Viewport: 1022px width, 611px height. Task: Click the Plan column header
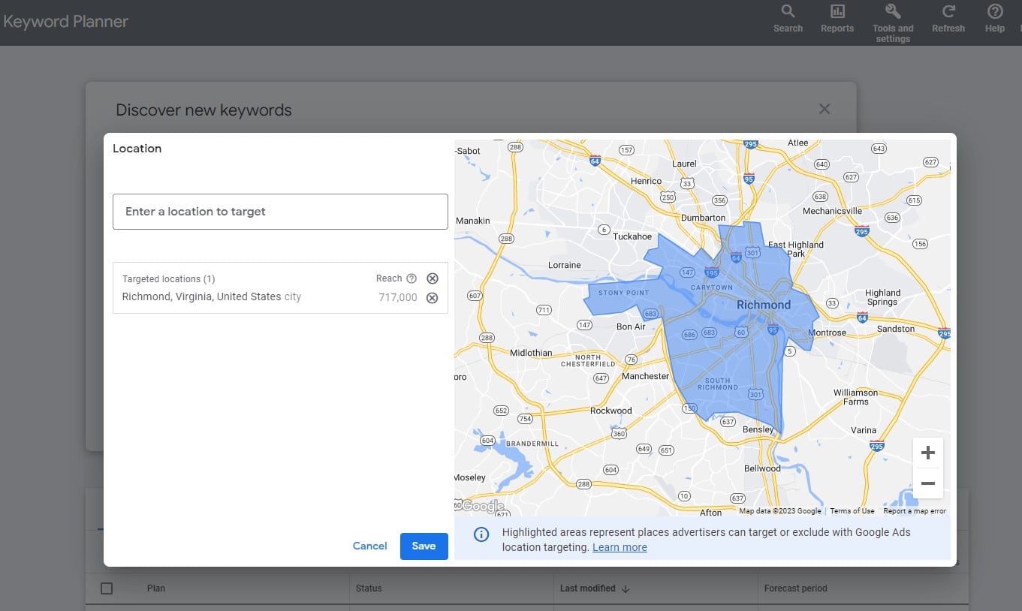[x=155, y=588]
